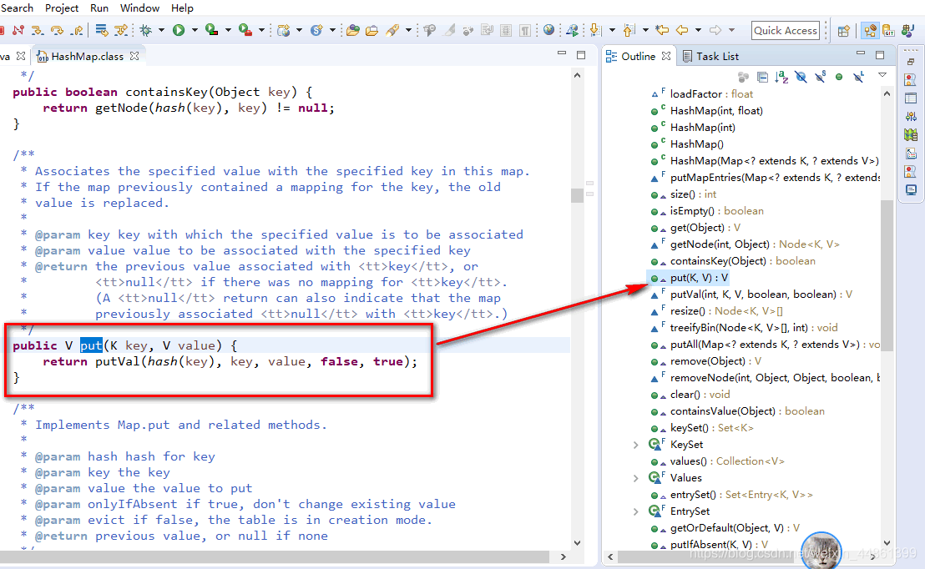
Task: Expand the EntrySet node in Outline
Action: coord(635,511)
